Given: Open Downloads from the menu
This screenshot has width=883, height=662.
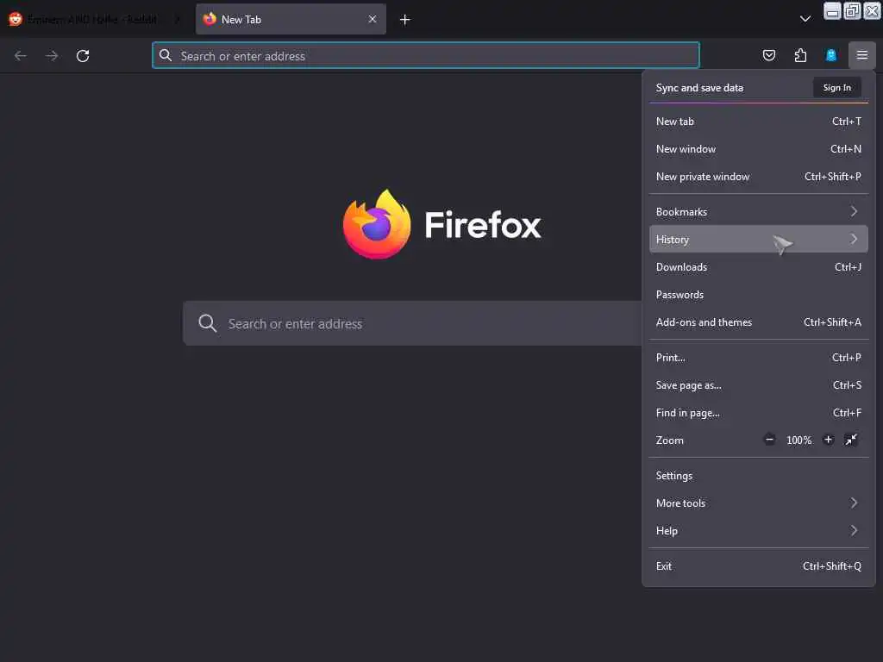Looking at the screenshot, I should 759,267.
